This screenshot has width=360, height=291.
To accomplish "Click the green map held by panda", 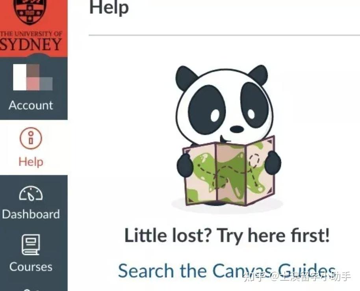I will [x=229, y=171].
